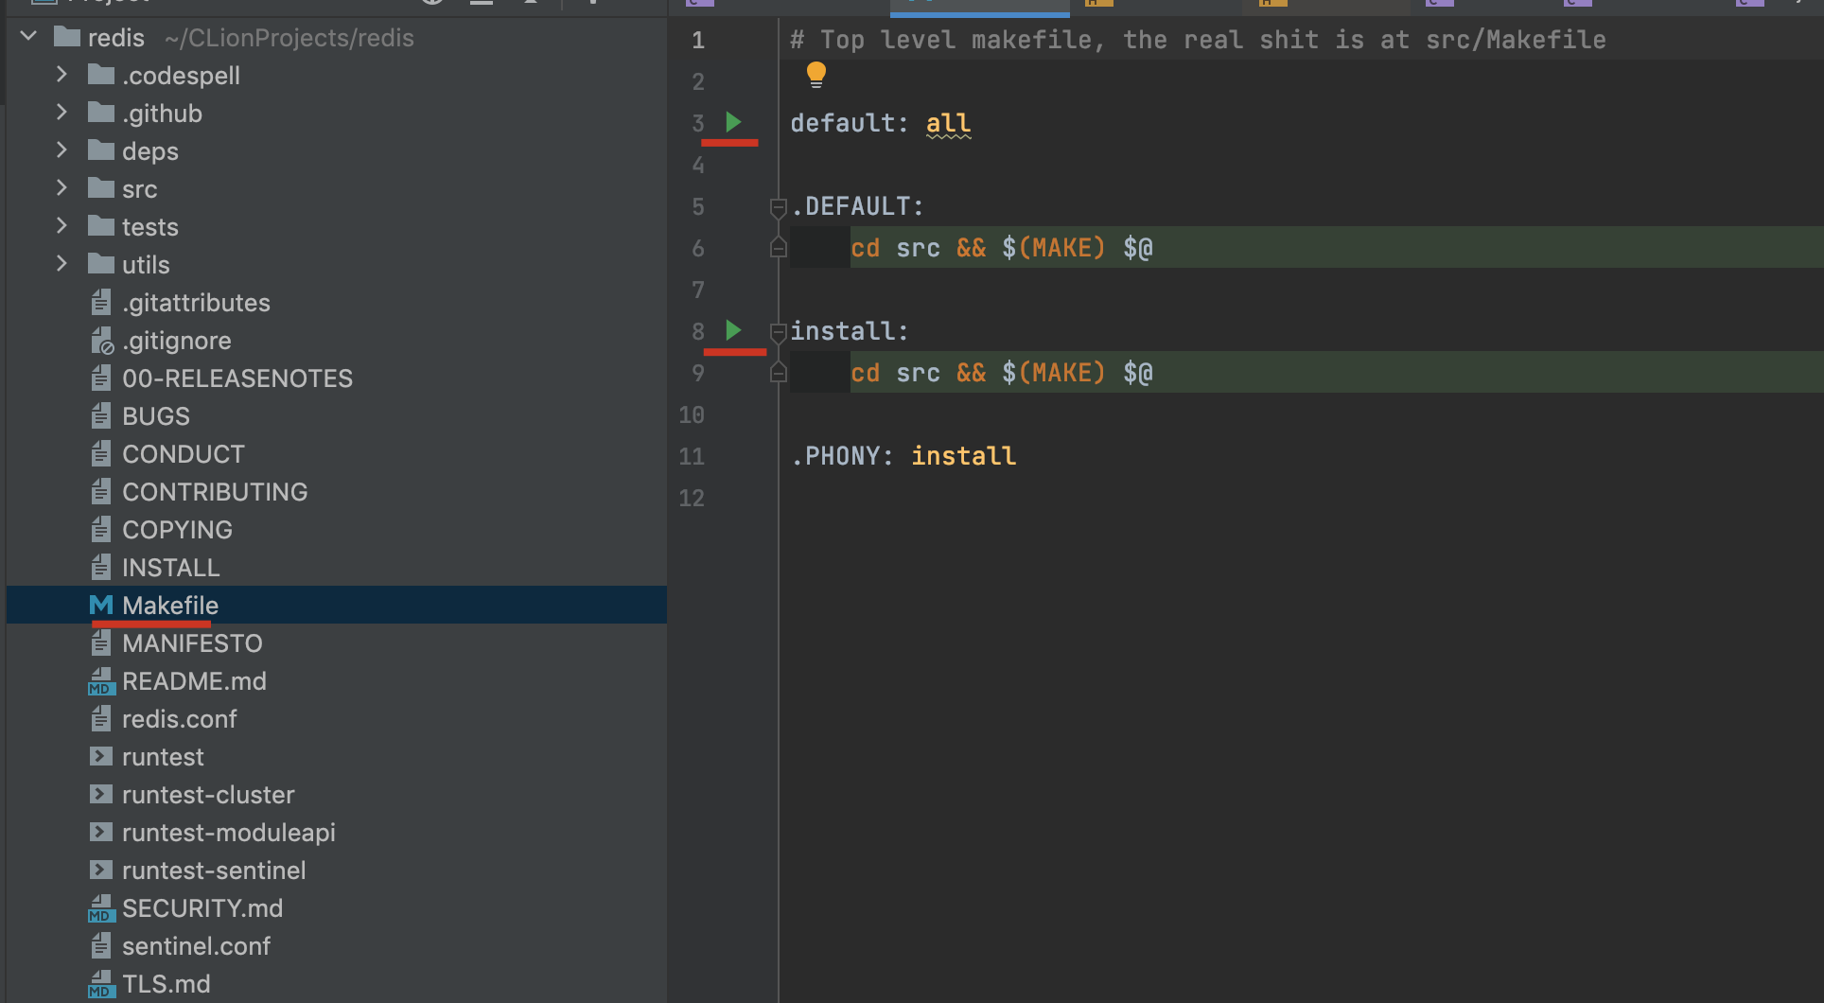Click the comment text on line 1
1824x1003 pixels.
coord(1199,40)
